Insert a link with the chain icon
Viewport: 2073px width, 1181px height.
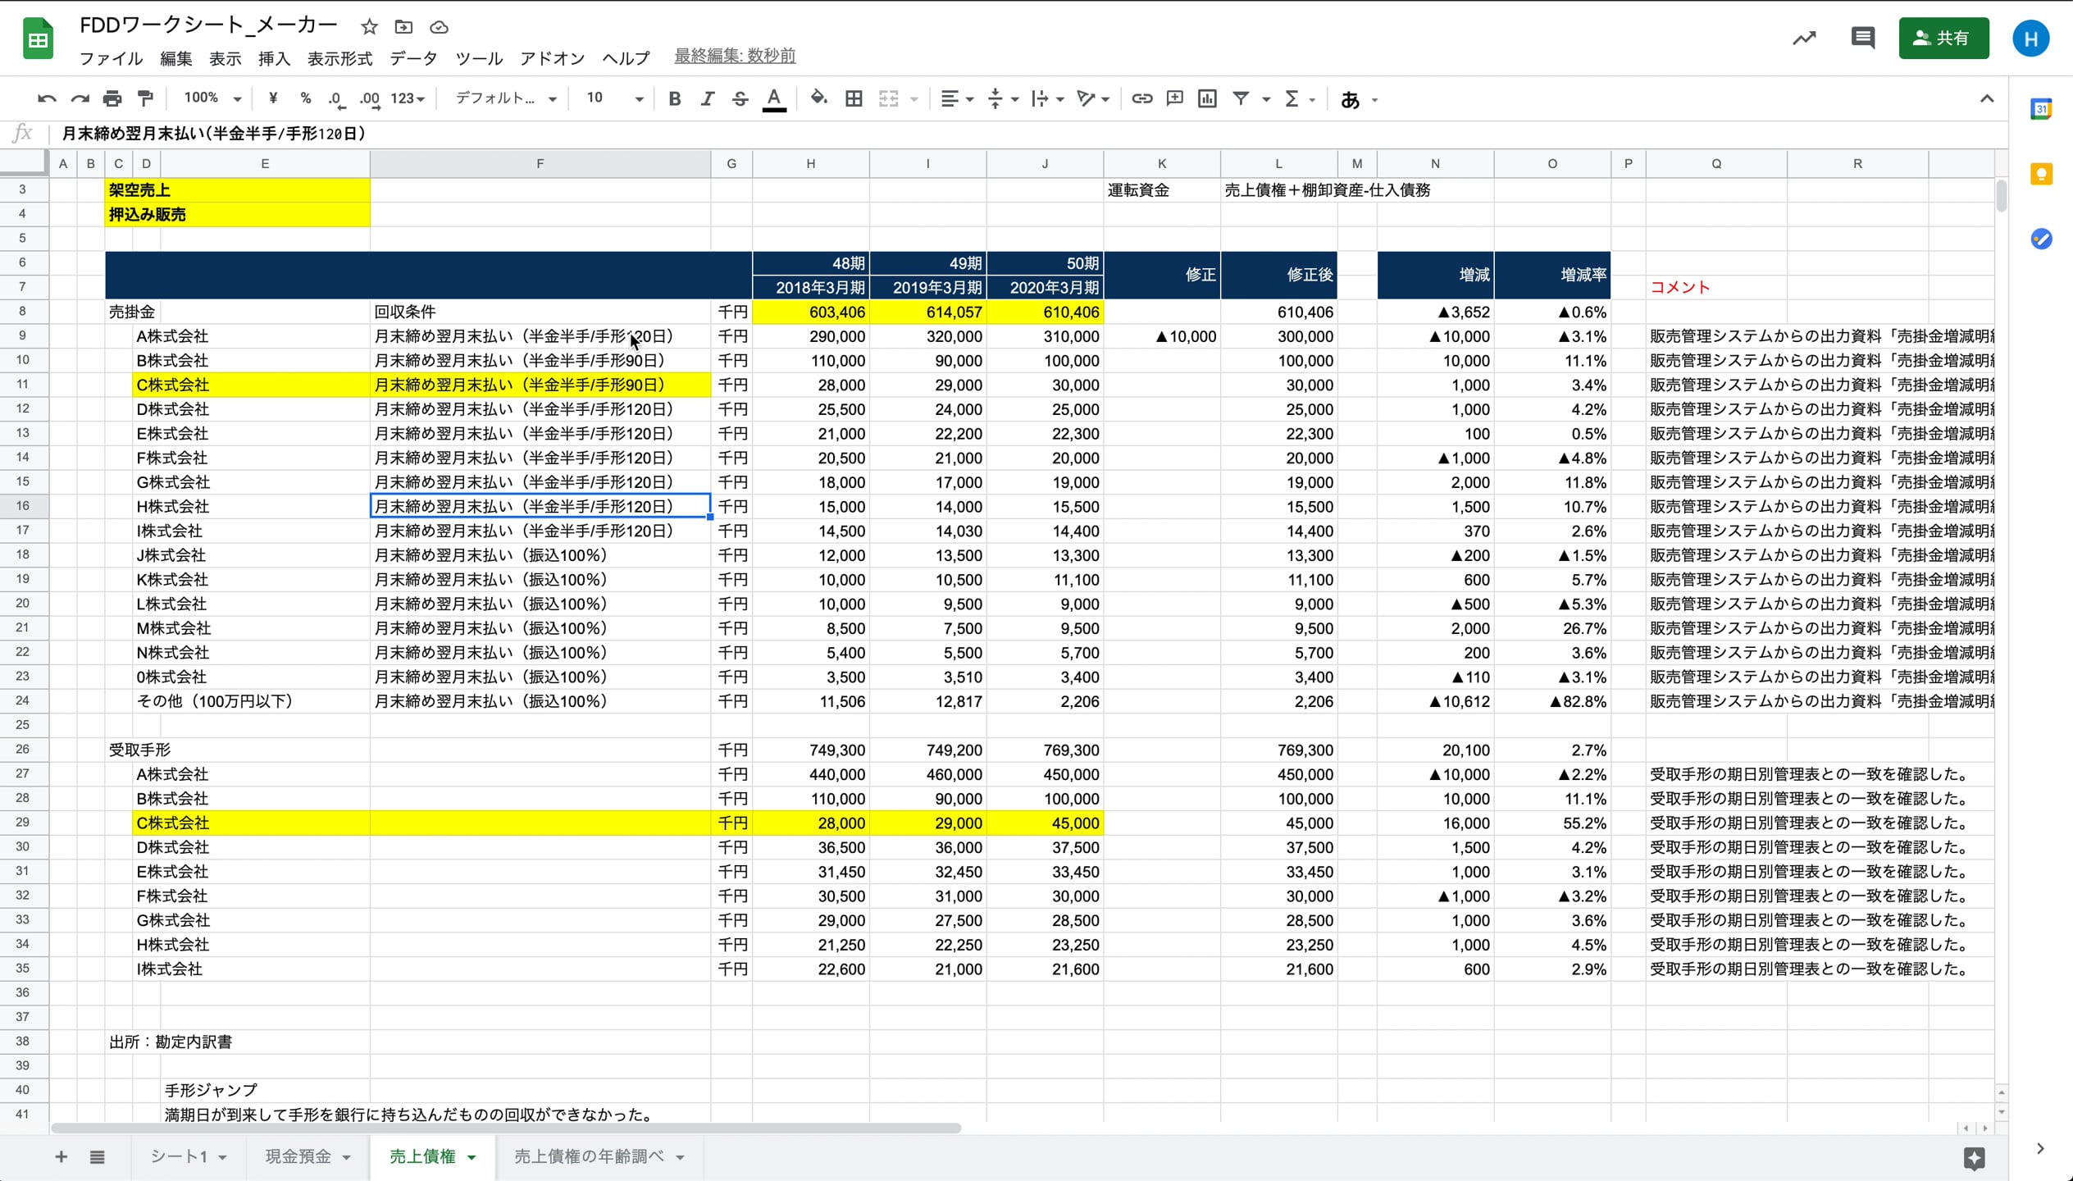[1141, 98]
